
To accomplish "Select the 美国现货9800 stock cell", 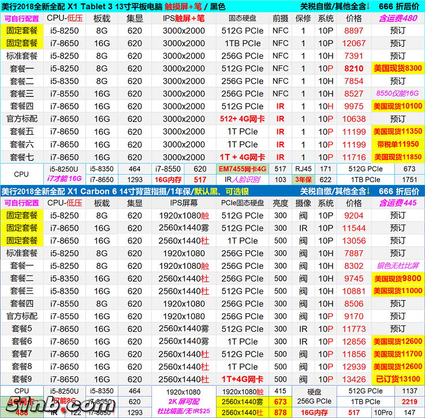I will (x=397, y=279).
